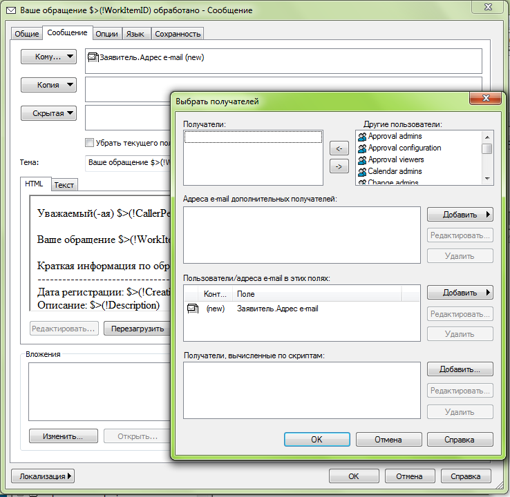Move user to recipients with <- button
Viewport: 510px width, 497px height.
coord(339,148)
